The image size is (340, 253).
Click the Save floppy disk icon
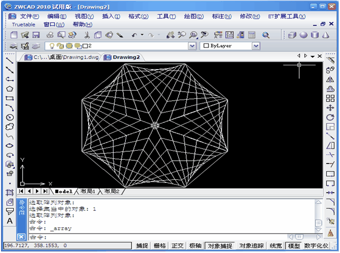tap(36, 35)
